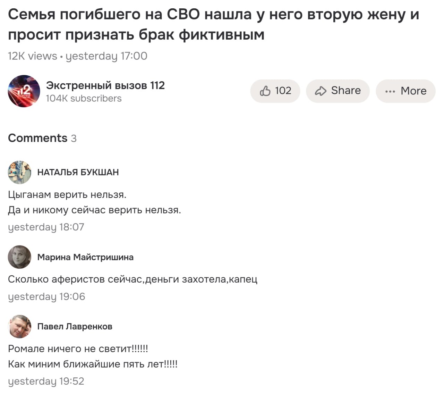Image resolution: width=444 pixels, height=394 pixels.
Task: Click the video date yesterday 17:00
Action: (x=106, y=56)
